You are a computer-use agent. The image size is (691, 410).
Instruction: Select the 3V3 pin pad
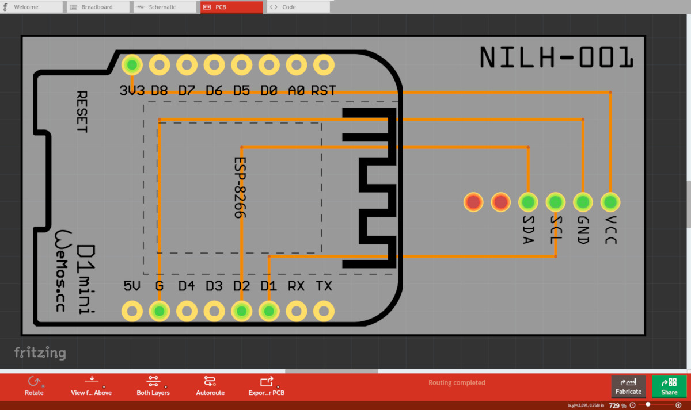[132, 65]
